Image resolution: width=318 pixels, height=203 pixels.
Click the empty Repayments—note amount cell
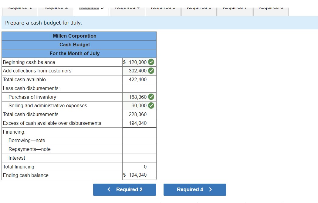139,149
